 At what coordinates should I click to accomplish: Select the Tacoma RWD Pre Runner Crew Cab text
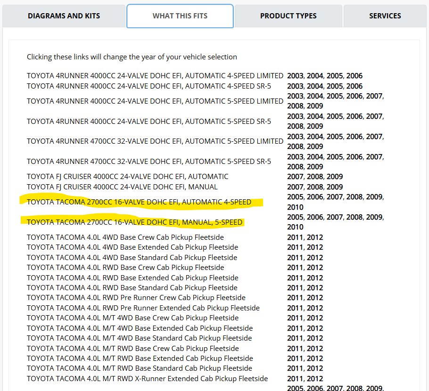click(136, 297)
